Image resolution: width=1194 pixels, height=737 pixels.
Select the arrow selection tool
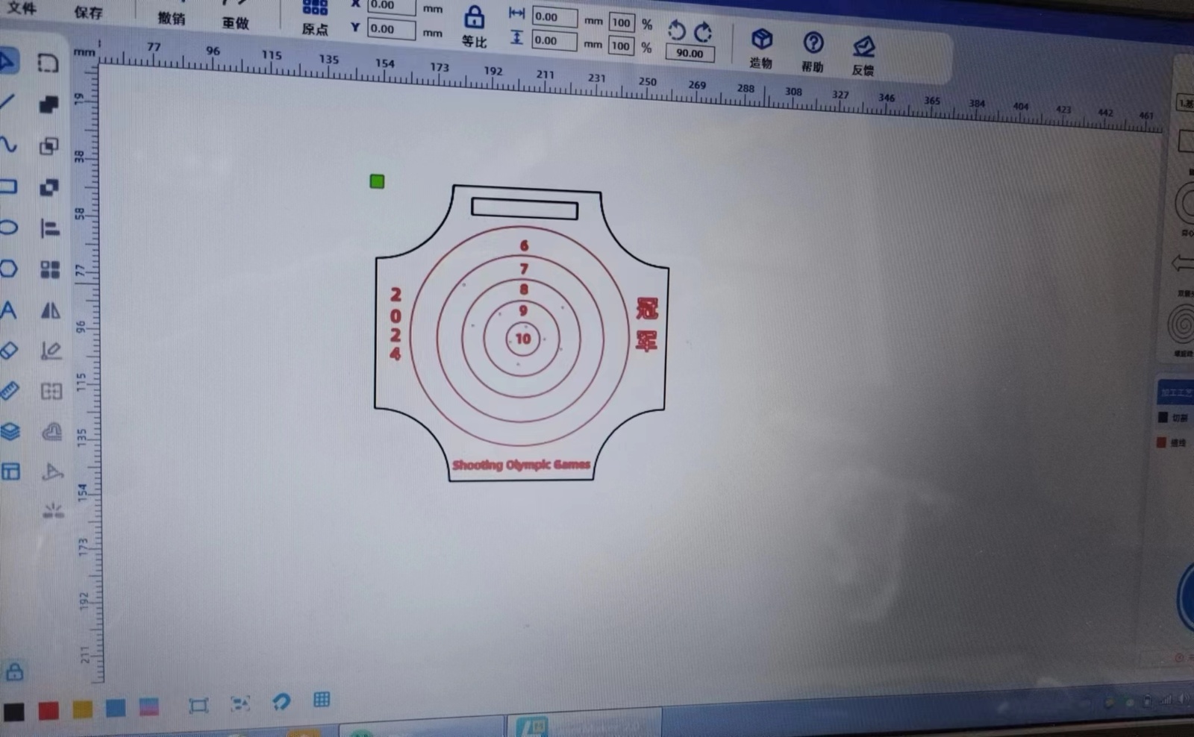point(8,61)
